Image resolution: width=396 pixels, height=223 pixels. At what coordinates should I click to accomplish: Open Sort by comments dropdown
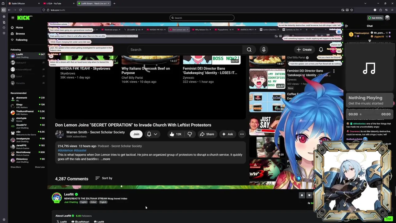(x=104, y=178)
